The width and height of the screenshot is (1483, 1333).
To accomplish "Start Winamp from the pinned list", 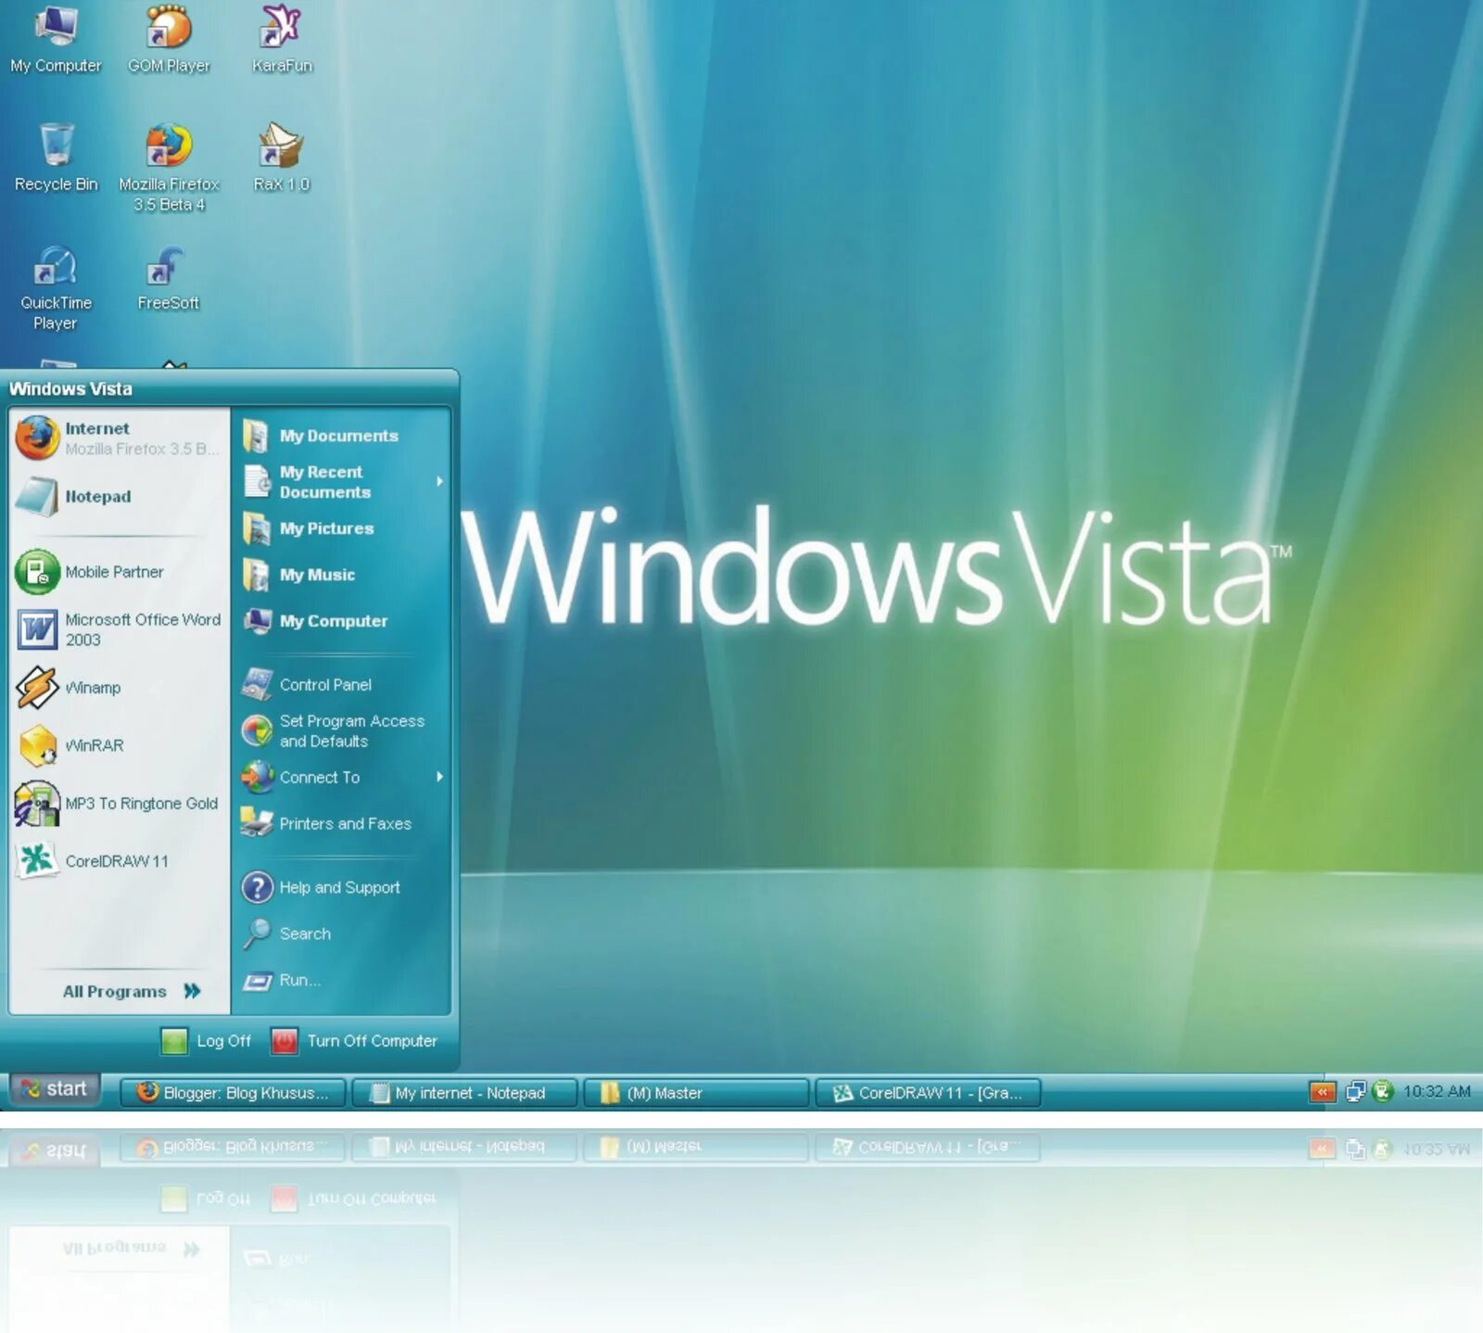I will click(119, 688).
